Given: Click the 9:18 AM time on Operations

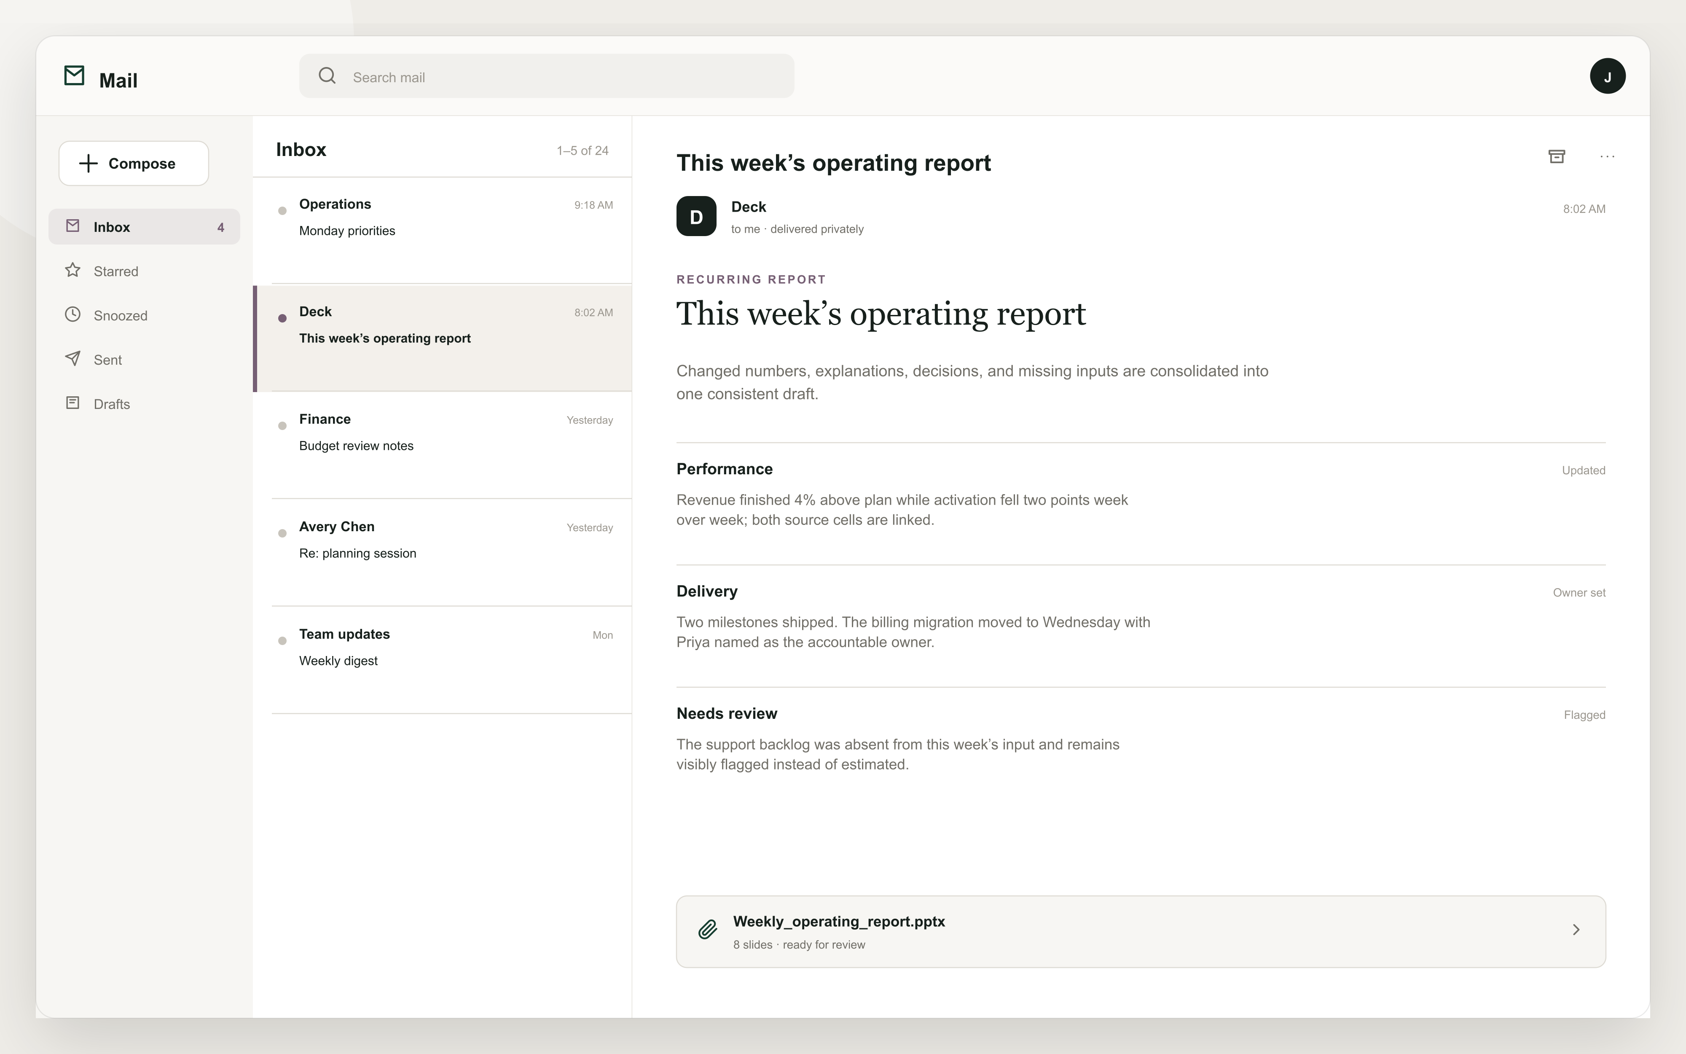Looking at the screenshot, I should pos(593,205).
